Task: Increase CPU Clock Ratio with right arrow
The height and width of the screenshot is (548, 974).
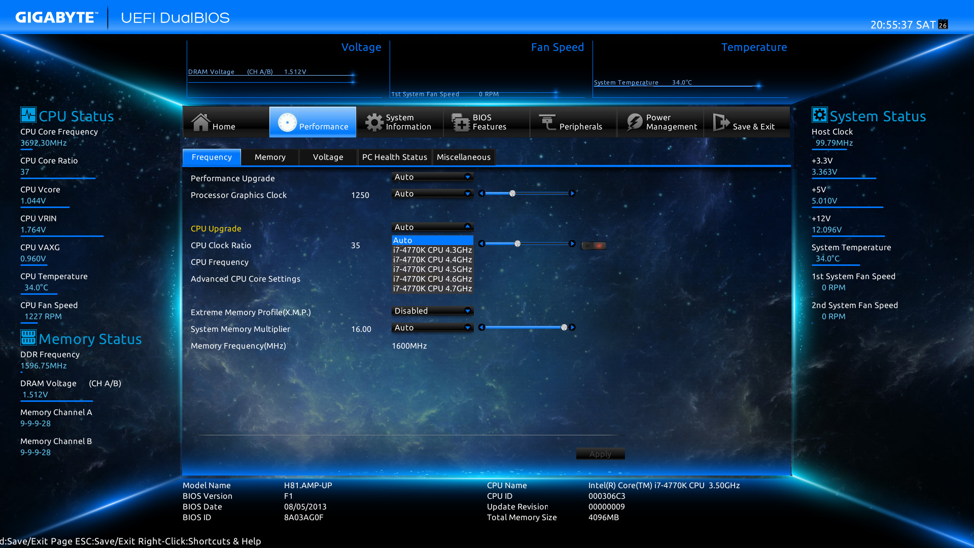Action: click(572, 244)
